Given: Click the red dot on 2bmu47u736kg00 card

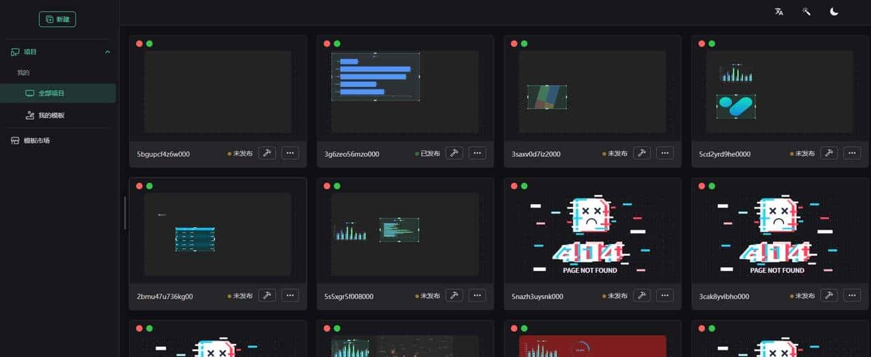Looking at the screenshot, I should click(139, 186).
